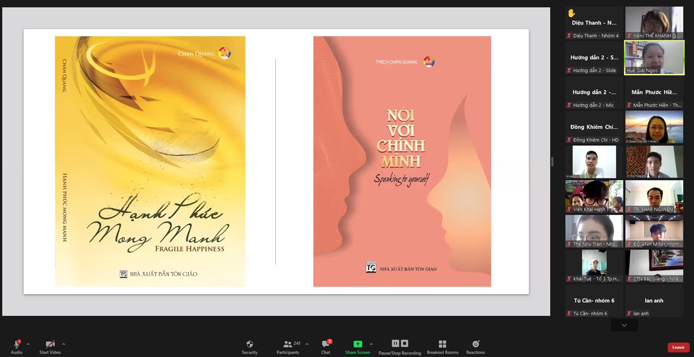Select the lan anh participant tile
This screenshot has width=694, height=357.
pos(654,301)
